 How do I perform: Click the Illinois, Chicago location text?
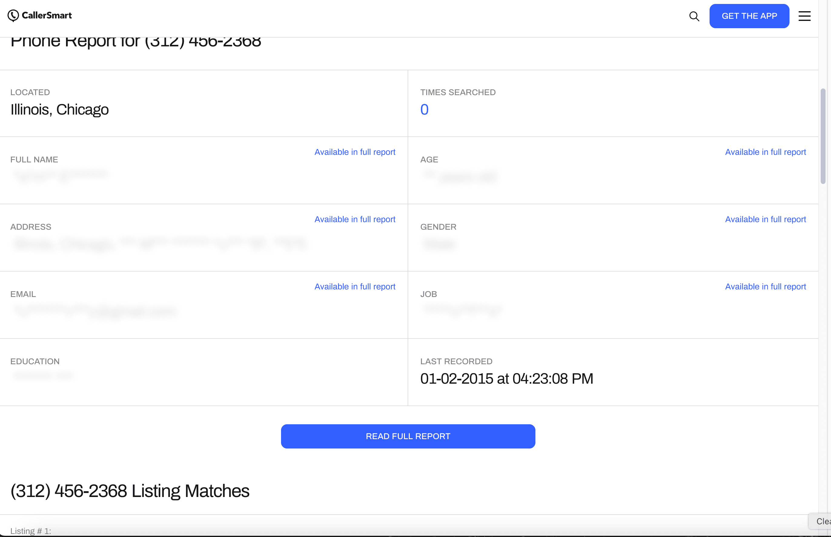click(x=60, y=109)
